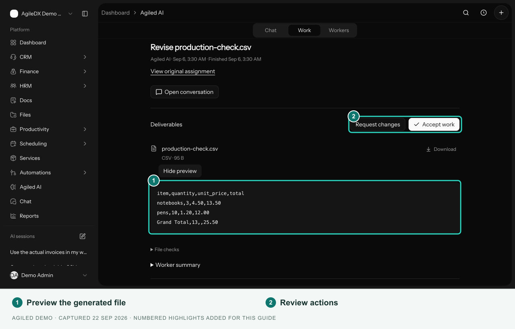Expand the HRM menu

48,86
